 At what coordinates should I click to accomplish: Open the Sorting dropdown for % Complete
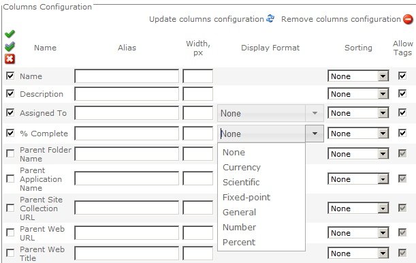[358, 134]
